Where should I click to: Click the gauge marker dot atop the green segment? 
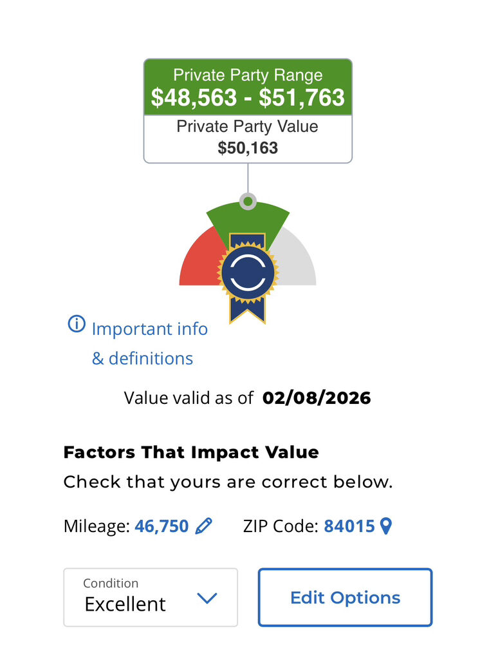[248, 202]
